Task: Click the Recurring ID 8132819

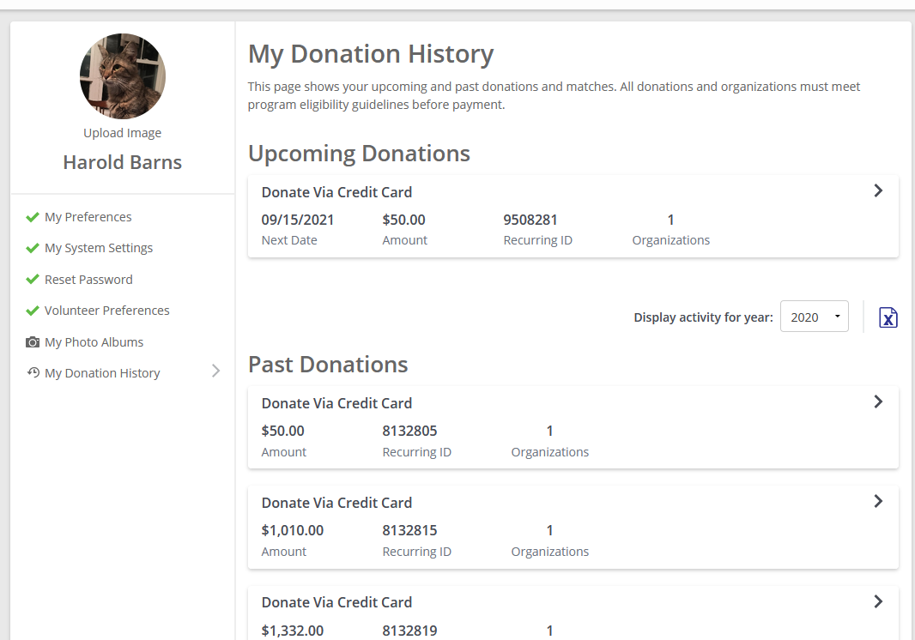Action: coord(409,631)
